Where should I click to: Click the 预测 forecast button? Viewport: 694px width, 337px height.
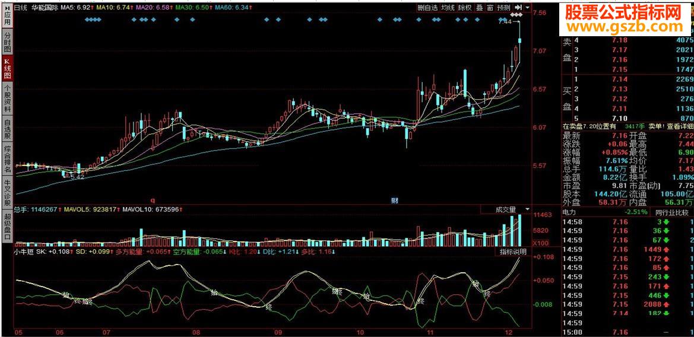tap(503, 8)
